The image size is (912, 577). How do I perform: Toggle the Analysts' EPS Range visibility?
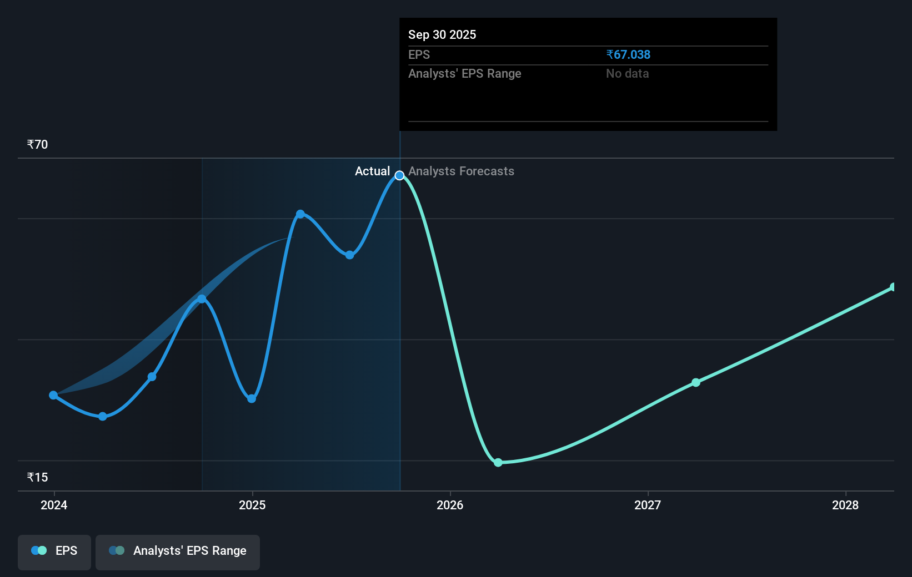point(178,552)
